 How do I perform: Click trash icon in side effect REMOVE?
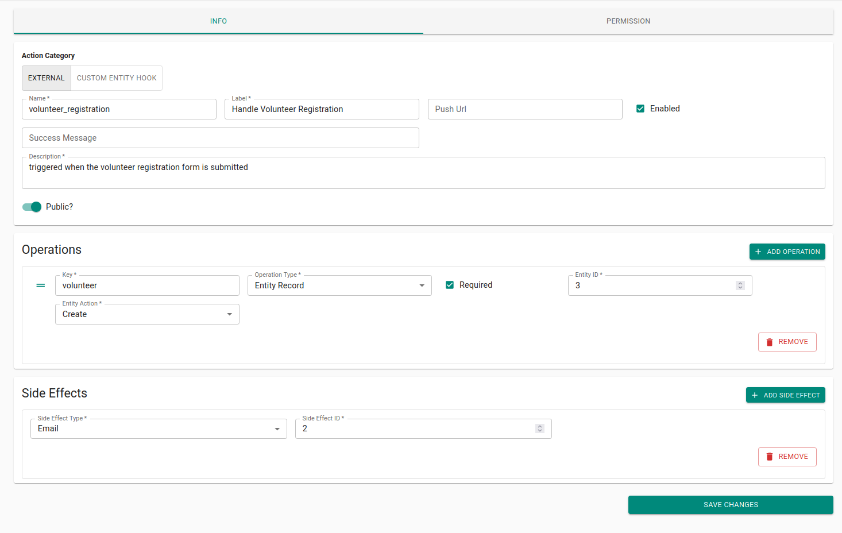tap(770, 457)
